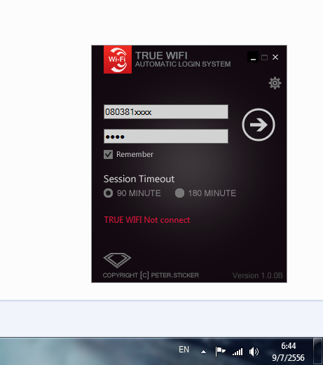Open the Action Center flag icon
323x365 pixels.
(x=220, y=352)
